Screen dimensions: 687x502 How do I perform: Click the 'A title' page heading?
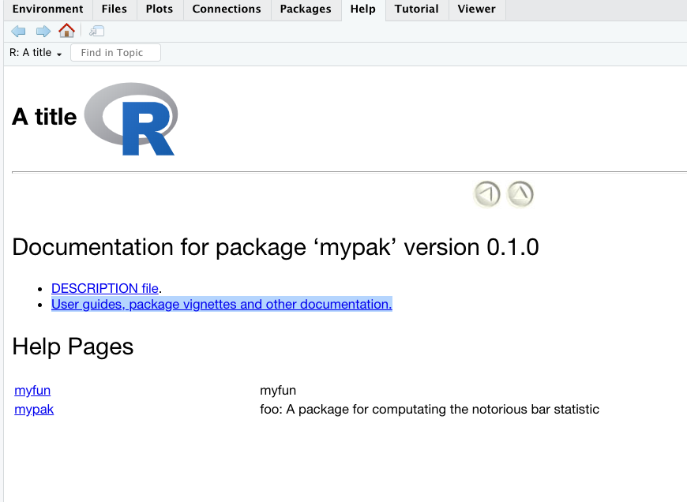(44, 117)
